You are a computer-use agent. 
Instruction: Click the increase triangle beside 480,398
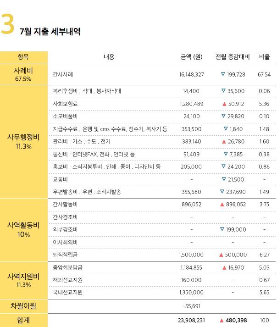[x=222, y=320]
